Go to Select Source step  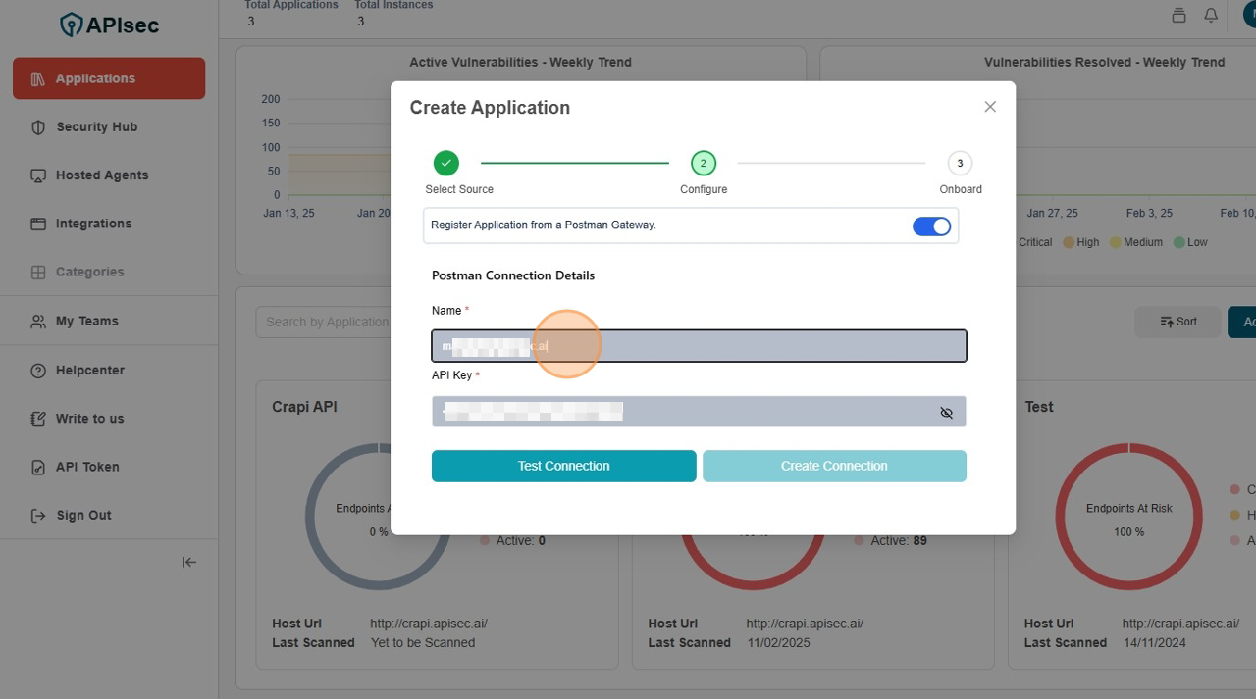(446, 164)
